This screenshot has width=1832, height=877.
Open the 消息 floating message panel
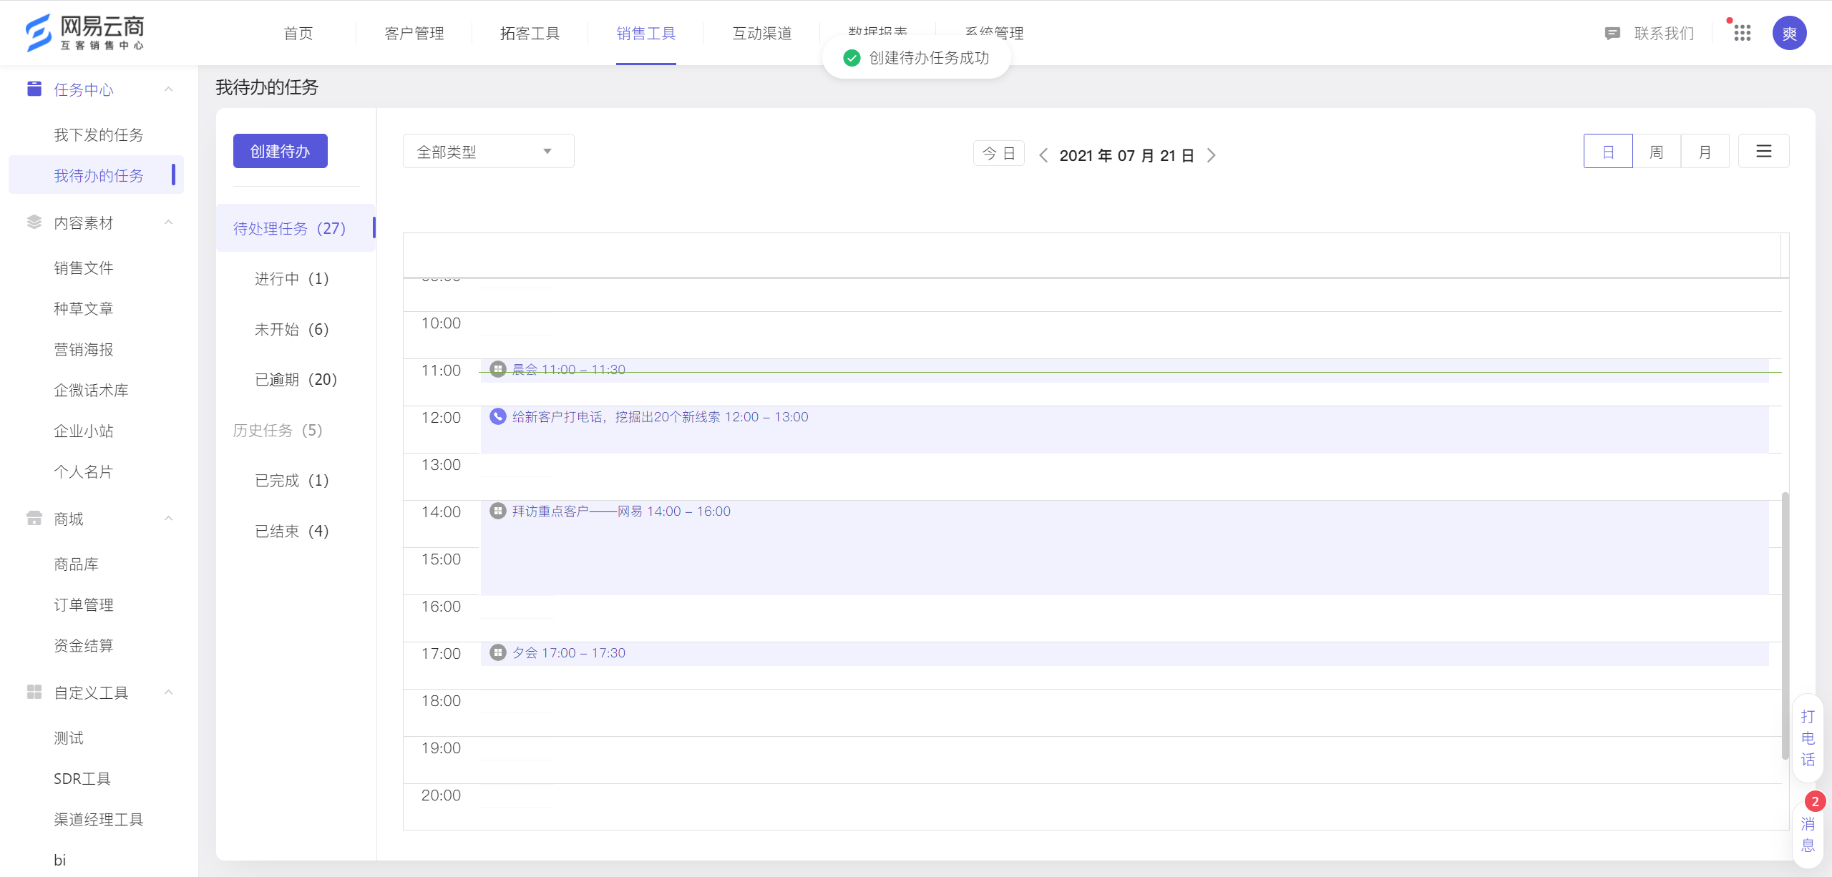click(1808, 833)
